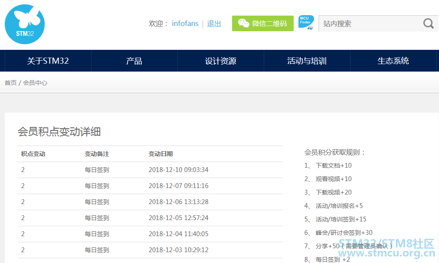The height and width of the screenshot is (263, 439).
Task: Click 每日签到 in the 2018-12-07 row
Action: (97, 186)
